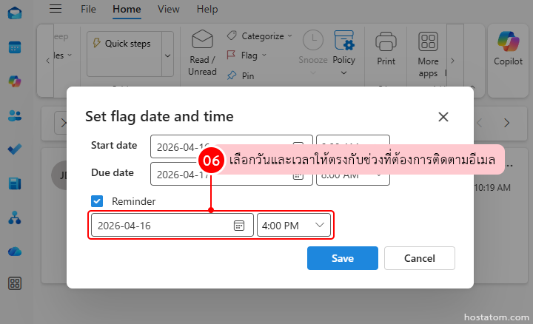Viewport: 533px width, 324px height.
Task: Click the reminder date field 2026-04-16
Action: tap(172, 225)
